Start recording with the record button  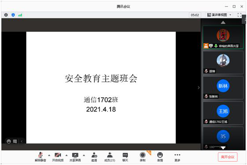(143, 157)
